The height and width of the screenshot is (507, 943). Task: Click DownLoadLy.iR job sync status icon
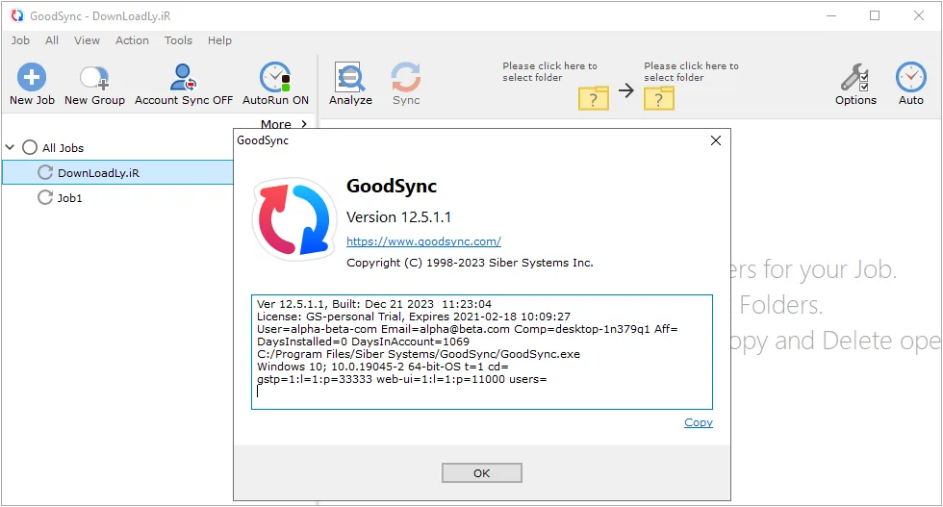[x=45, y=172]
